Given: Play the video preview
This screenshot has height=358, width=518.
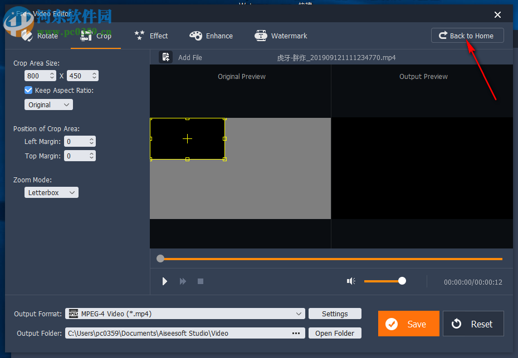Looking at the screenshot, I should pos(164,281).
